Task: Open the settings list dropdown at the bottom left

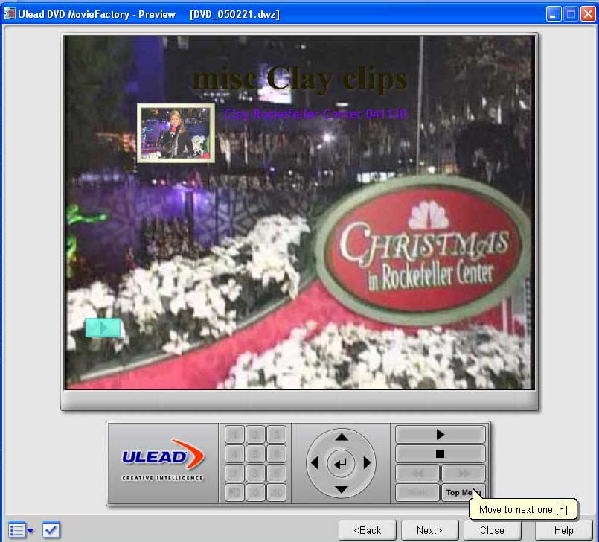Action: pos(21,530)
